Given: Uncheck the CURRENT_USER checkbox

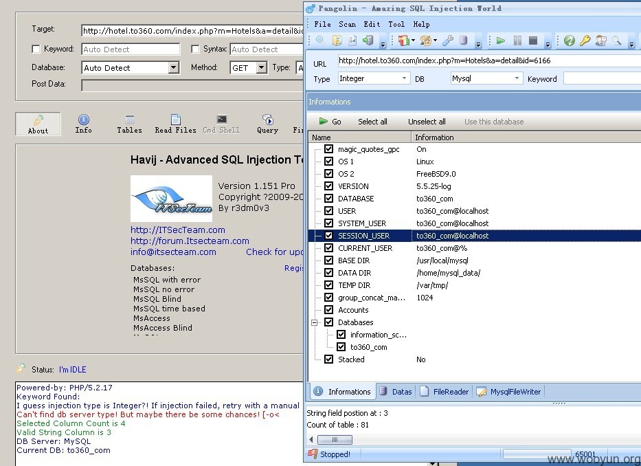Looking at the screenshot, I should [x=328, y=248].
